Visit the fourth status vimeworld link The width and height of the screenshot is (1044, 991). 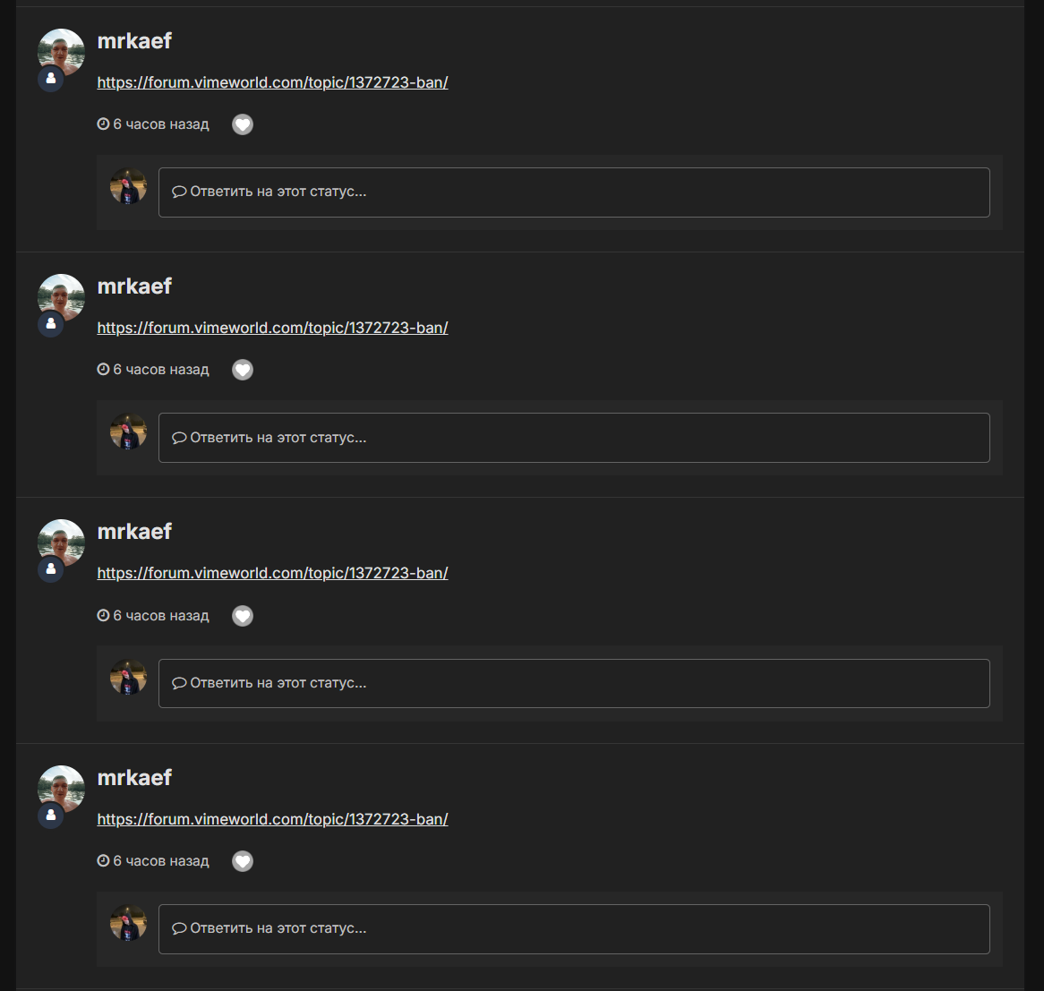tap(272, 819)
